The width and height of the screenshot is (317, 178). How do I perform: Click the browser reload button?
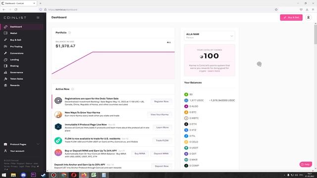pyautogui.click(x=16, y=10)
